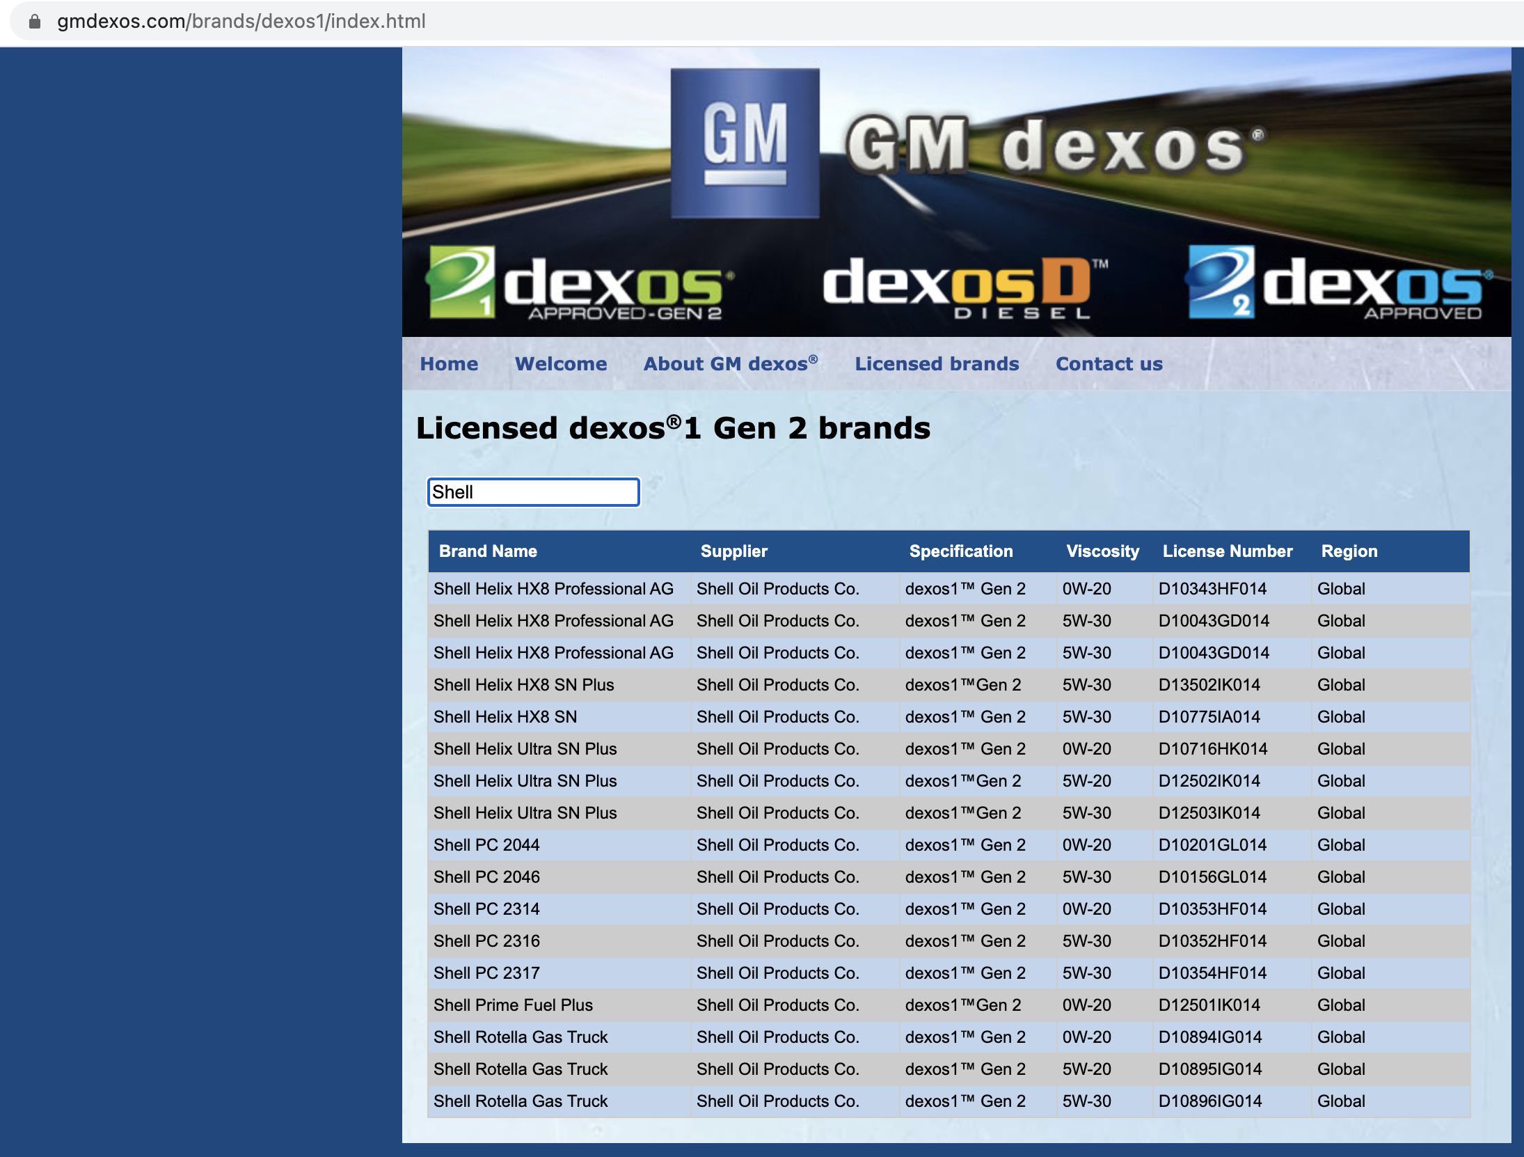
Task: Click viscosity 5W-20 in Helix Ultra row
Action: [1086, 781]
